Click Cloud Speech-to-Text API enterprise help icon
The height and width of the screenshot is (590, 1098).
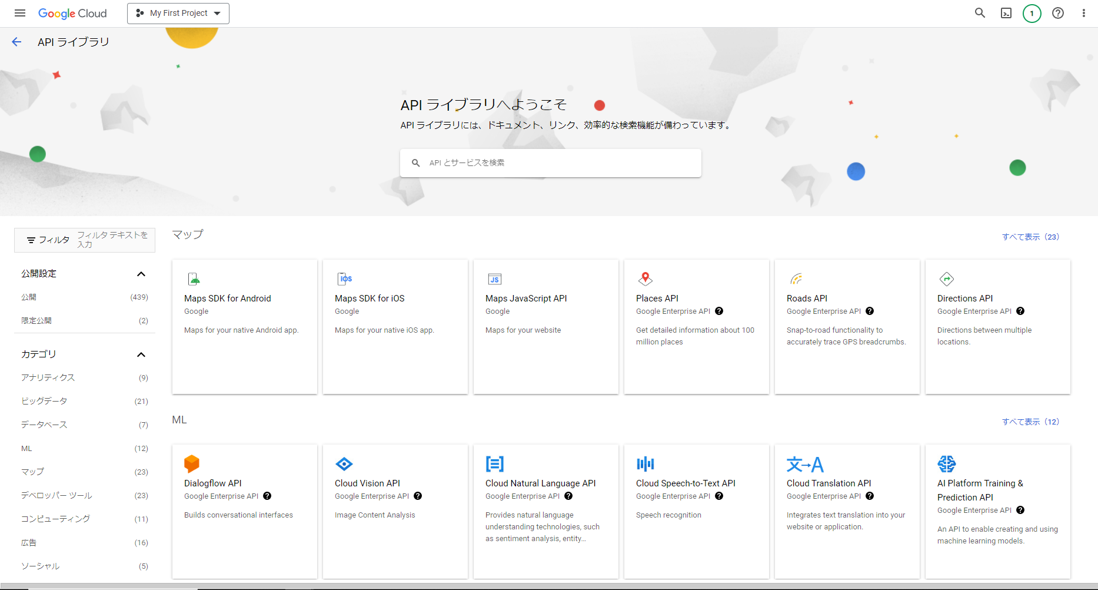[719, 496]
